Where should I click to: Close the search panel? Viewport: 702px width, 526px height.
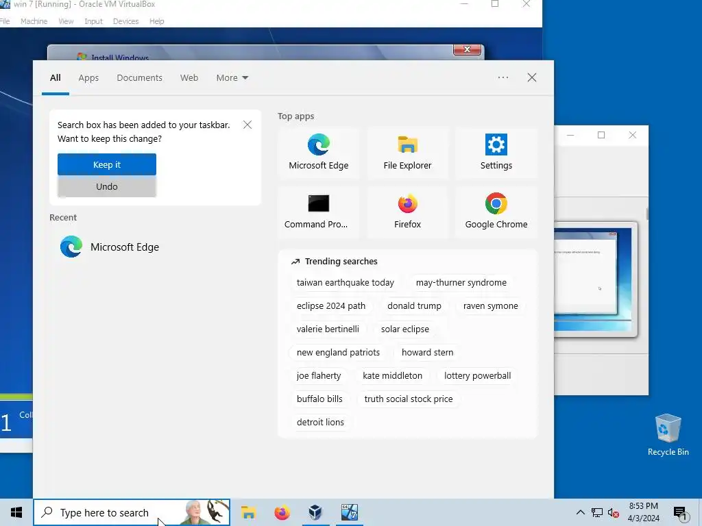click(532, 77)
